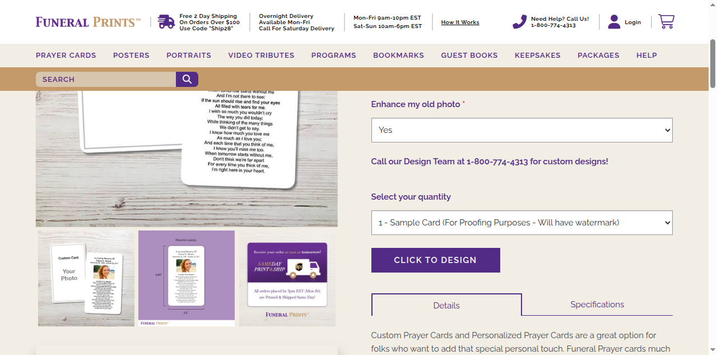Open the Login link
Screen dimensions: 717x355
(632, 22)
